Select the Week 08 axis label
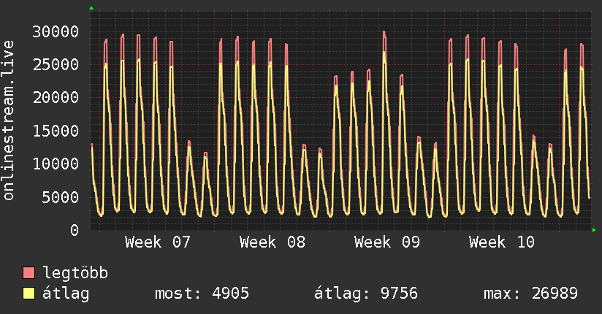The image size is (602, 314). 273,242
